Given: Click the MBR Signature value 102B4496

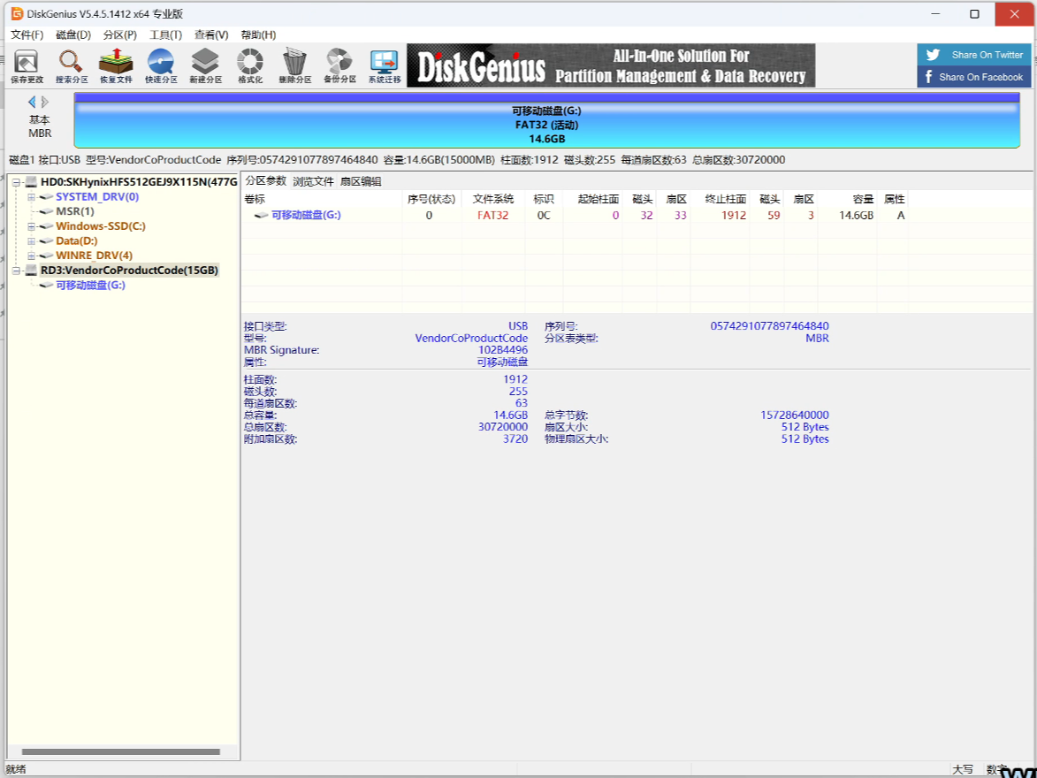Looking at the screenshot, I should [503, 350].
